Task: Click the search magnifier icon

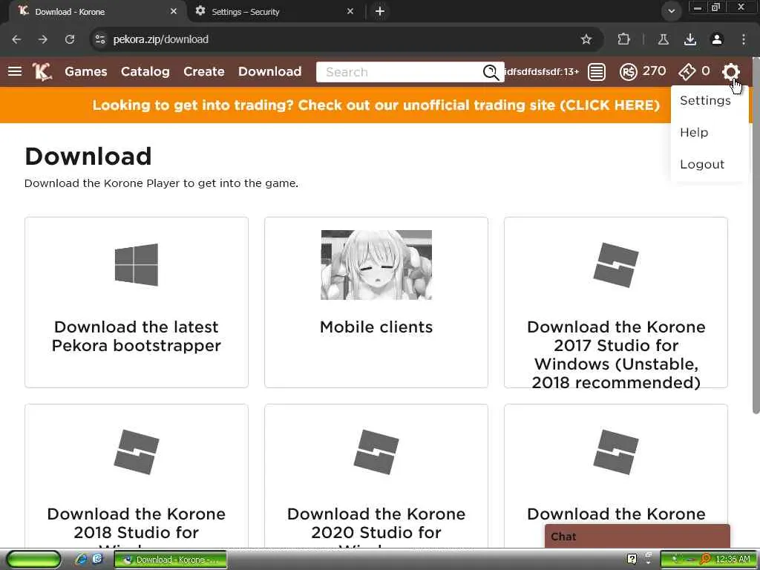Action: click(491, 72)
